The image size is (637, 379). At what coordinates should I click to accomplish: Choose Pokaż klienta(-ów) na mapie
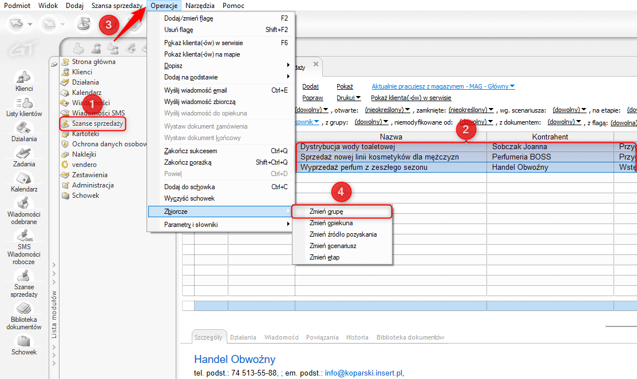tap(220, 54)
